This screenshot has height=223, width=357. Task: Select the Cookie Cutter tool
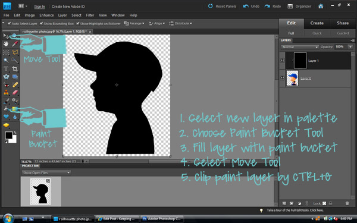(x=6, y=77)
